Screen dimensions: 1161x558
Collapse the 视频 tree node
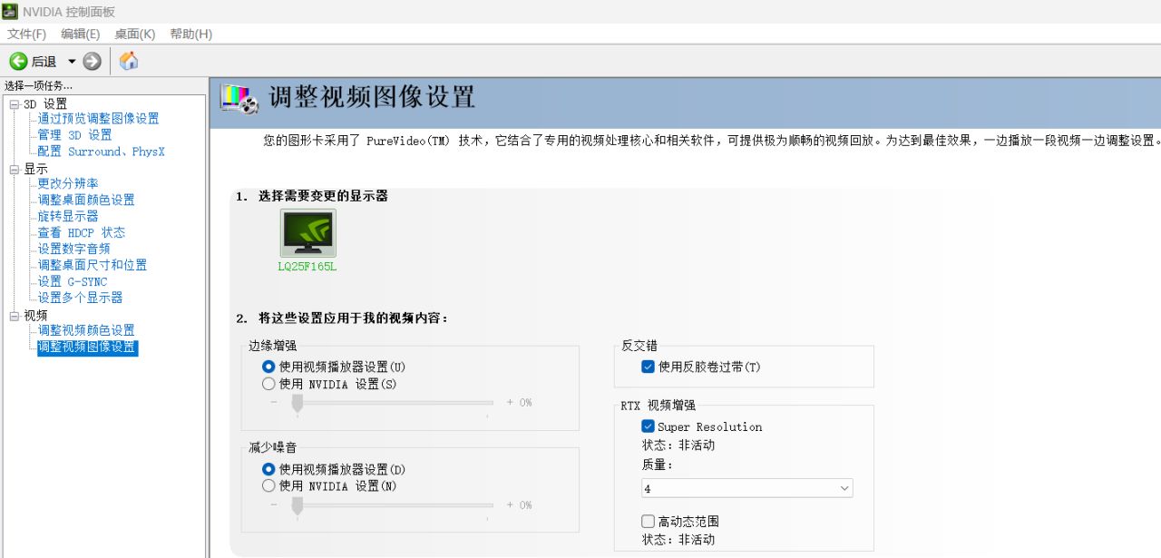point(15,316)
